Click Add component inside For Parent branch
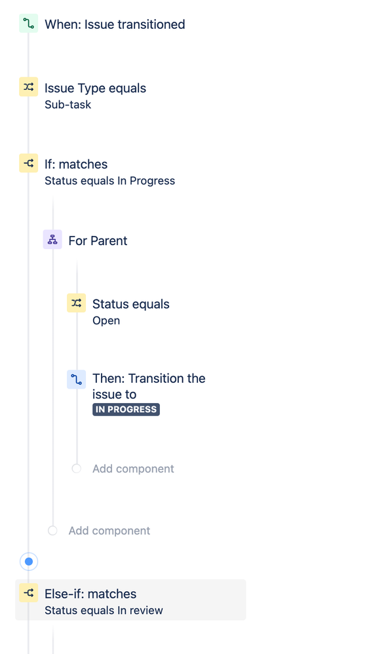 [133, 469]
